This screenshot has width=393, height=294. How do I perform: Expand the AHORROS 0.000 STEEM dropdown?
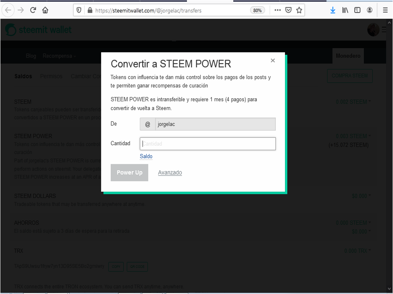[354, 223]
